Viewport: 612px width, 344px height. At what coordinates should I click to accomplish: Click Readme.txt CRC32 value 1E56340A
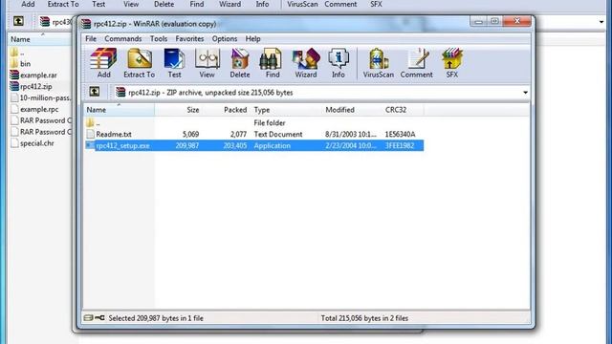tap(400, 134)
